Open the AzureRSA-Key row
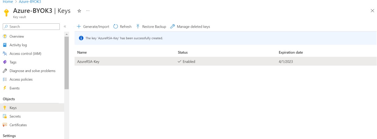The height and width of the screenshot is (139, 377). pyautogui.click(x=226, y=61)
